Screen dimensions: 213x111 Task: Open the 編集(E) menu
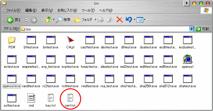coord(31,10)
